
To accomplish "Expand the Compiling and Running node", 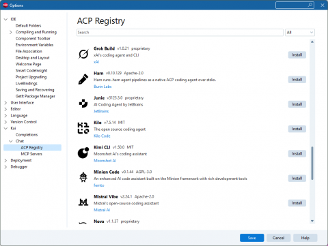I will tap(11, 32).
